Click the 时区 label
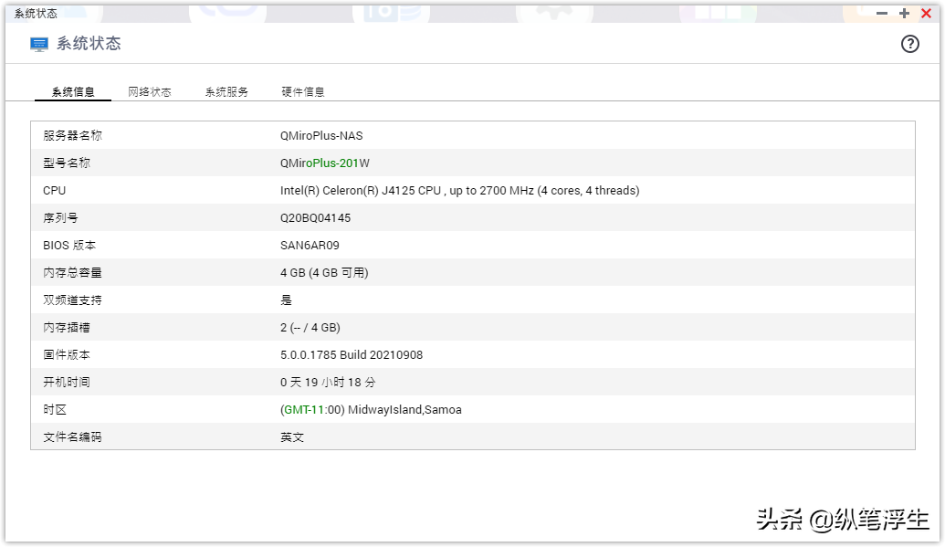 55,409
